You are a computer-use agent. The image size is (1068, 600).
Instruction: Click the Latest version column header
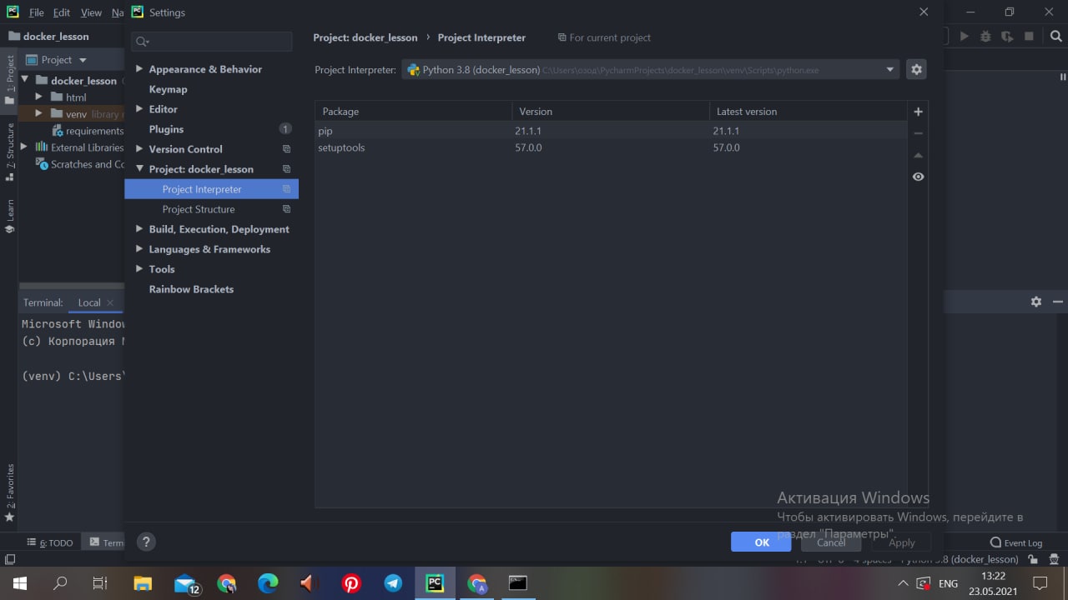[808, 112]
